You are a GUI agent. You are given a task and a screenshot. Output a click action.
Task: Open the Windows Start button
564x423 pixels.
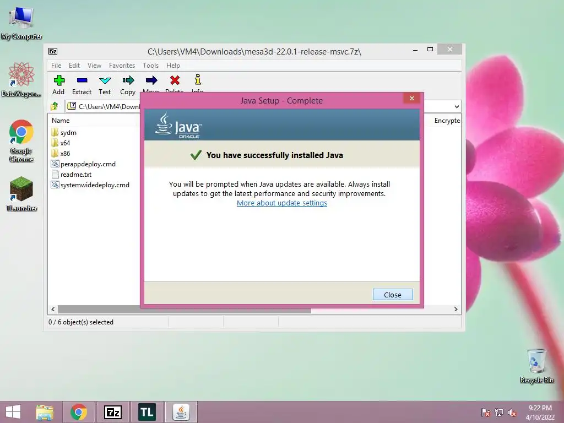[x=13, y=412]
